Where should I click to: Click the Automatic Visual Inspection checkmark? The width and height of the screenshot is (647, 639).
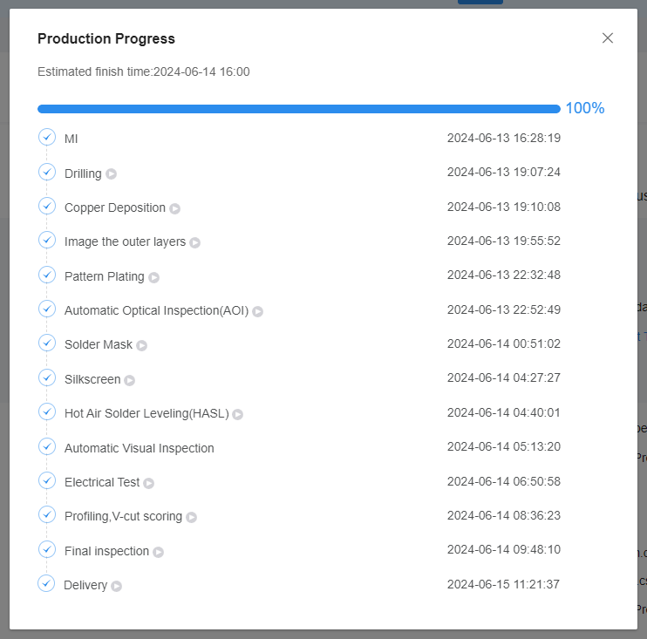47,446
